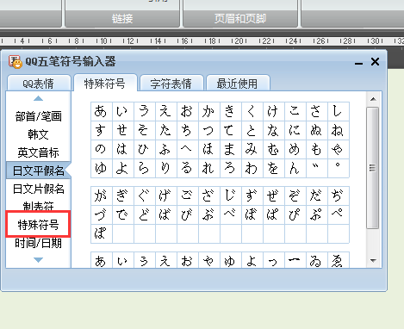This screenshot has width=404, height=329.
Task: Open the 特殊符号 tab at top
Action: (105, 84)
